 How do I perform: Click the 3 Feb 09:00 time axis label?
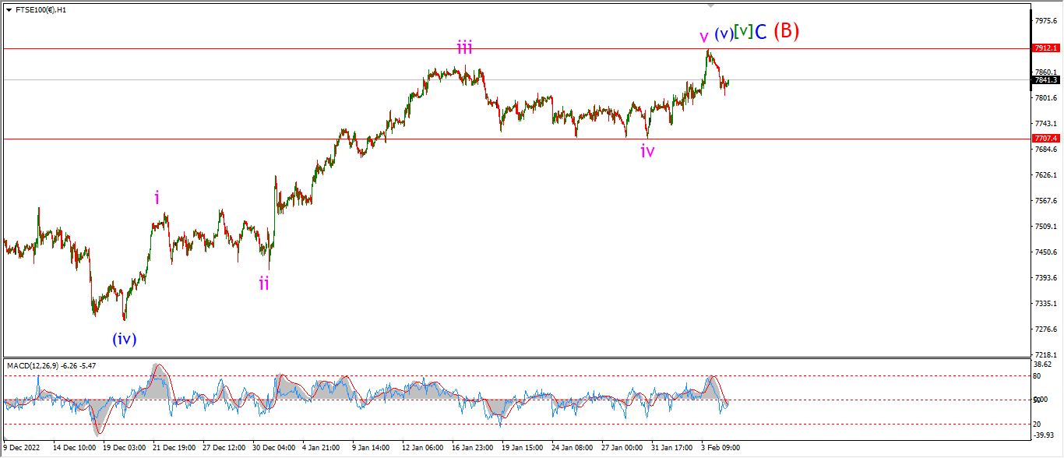(720, 448)
